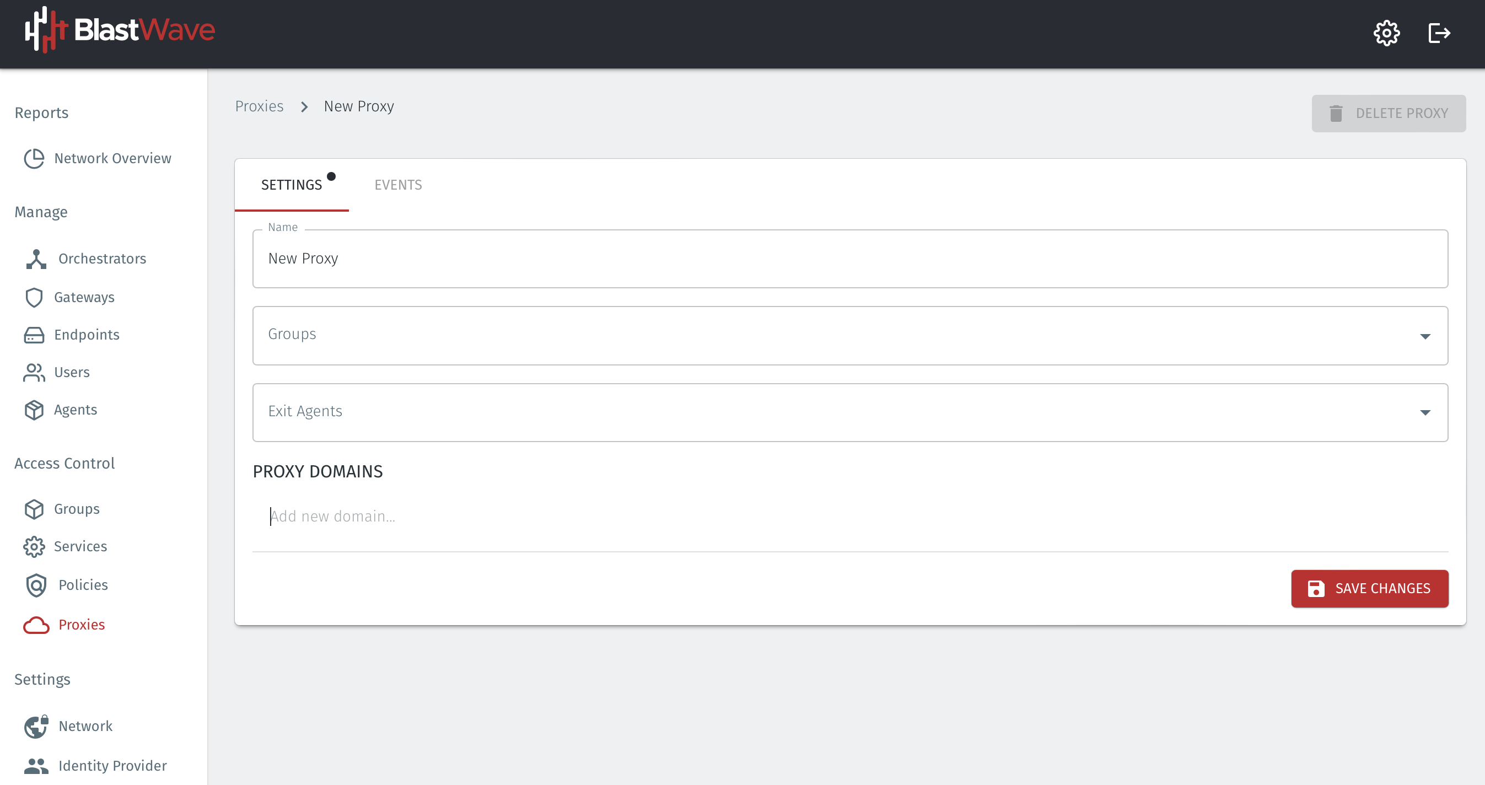
Task: Select the Name field containing New Proxy
Action: (x=851, y=259)
